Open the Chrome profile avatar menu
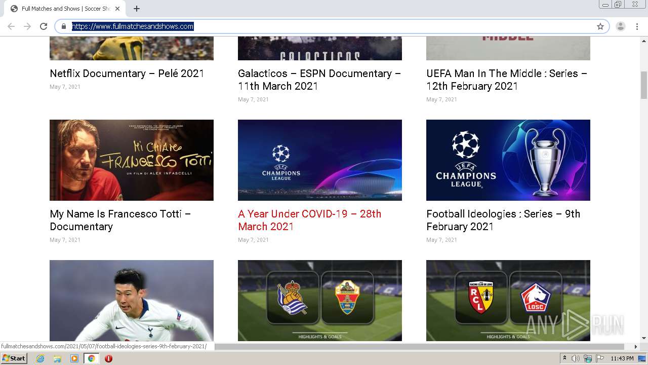This screenshot has width=648, height=365. click(621, 26)
